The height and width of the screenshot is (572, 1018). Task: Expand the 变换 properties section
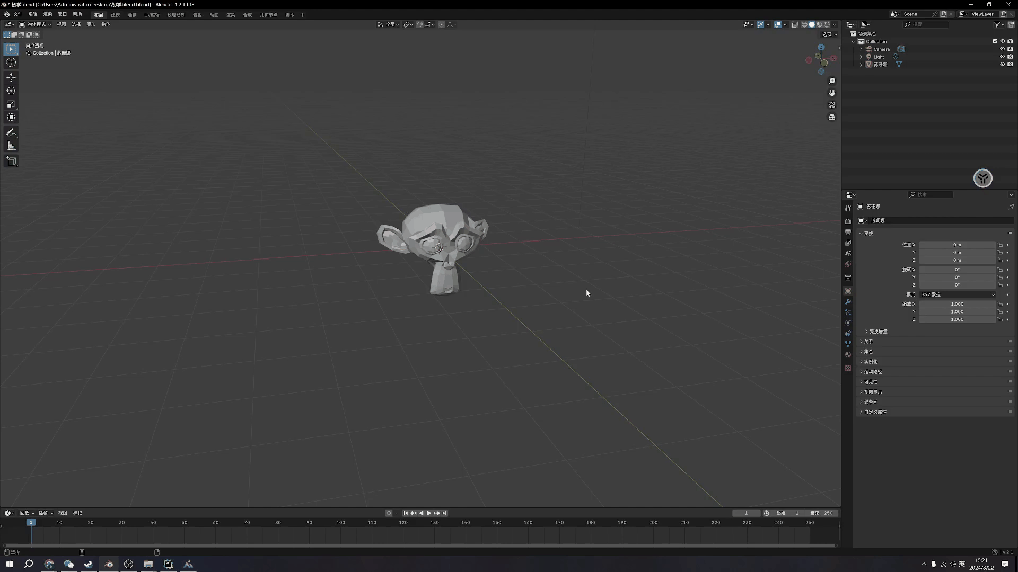tap(869, 233)
